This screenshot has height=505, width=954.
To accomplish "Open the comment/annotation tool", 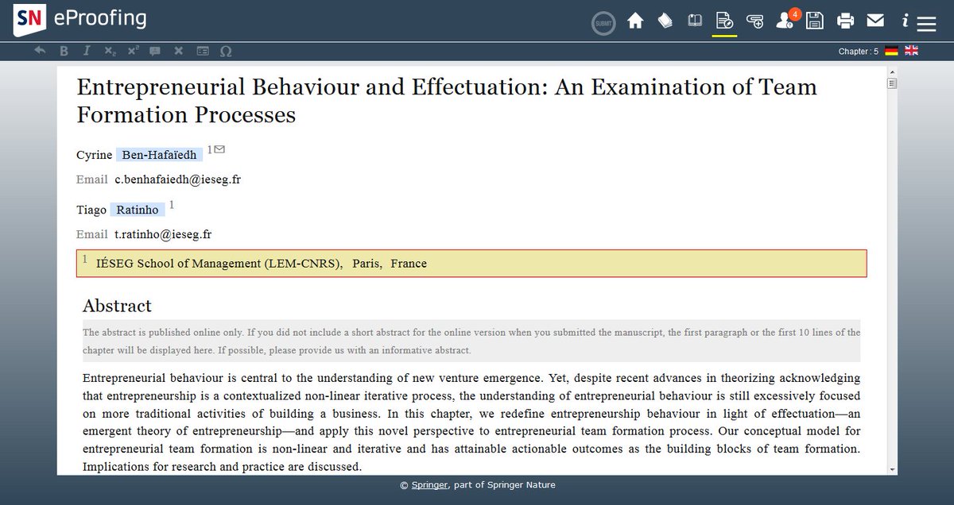I will [x=155, y=51].
